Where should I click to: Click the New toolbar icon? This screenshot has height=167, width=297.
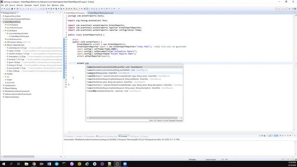[2, 9]
